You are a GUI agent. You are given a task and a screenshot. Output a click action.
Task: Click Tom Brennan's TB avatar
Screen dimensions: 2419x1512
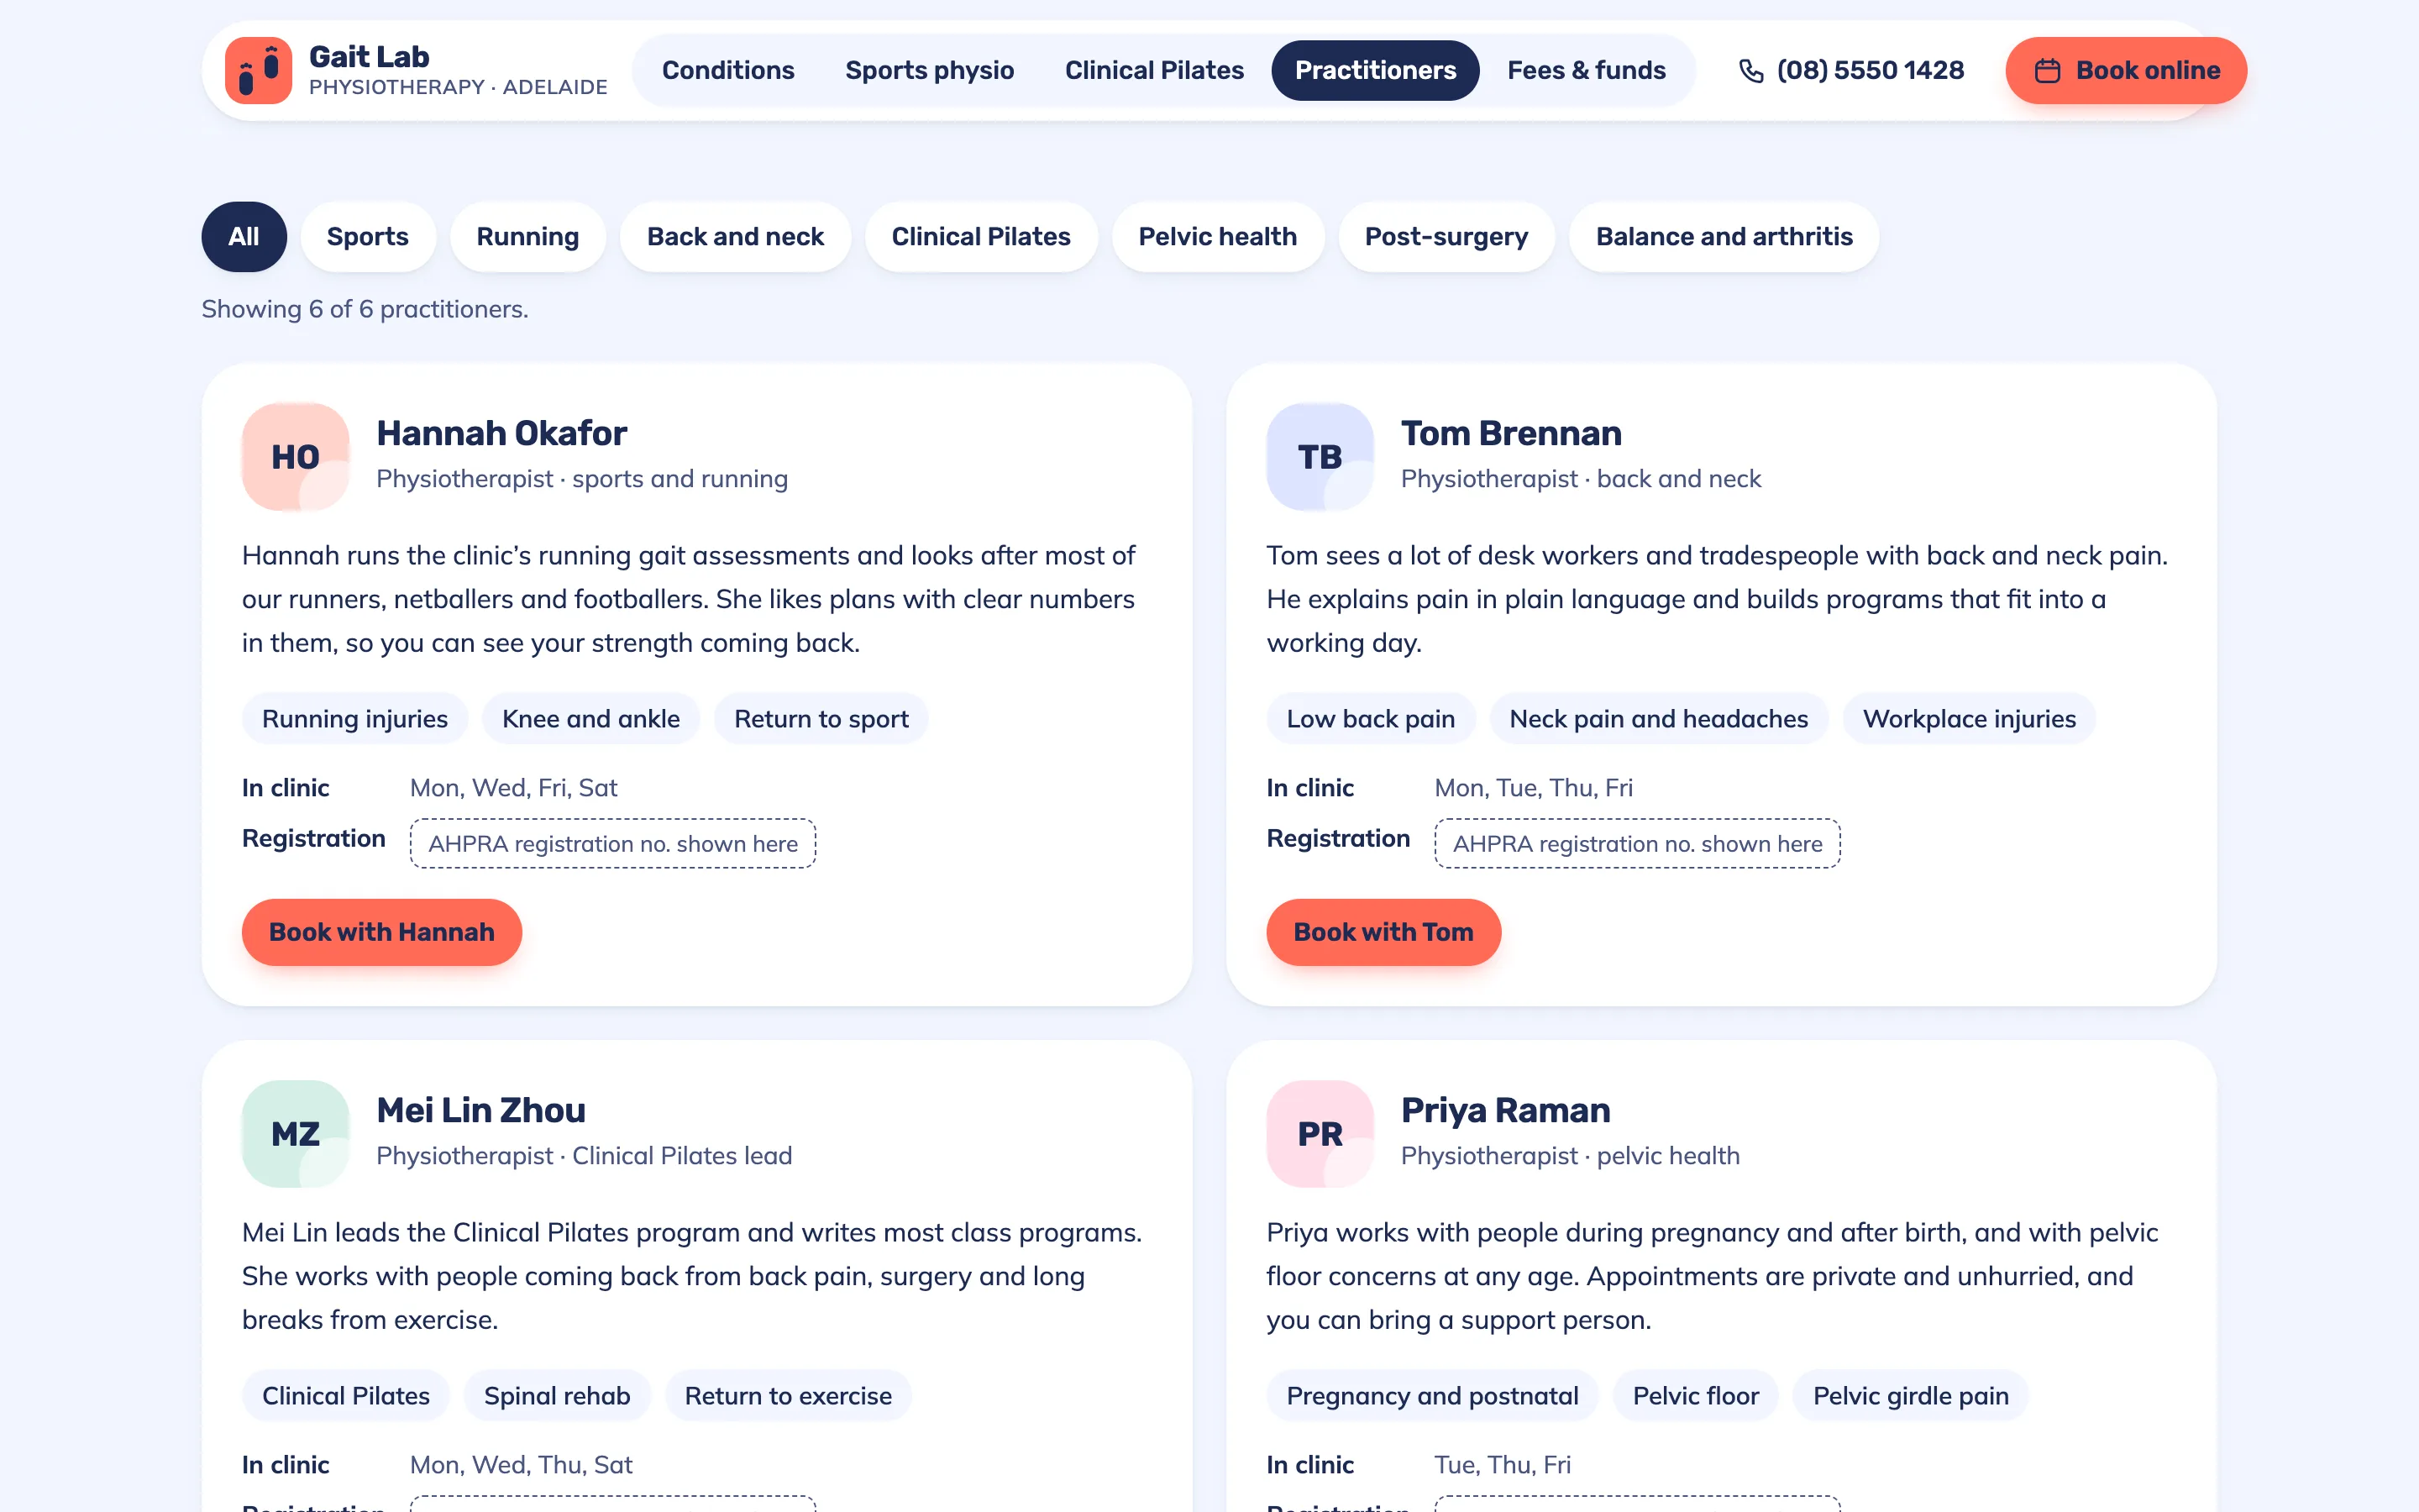pyautogui.click(x=1320, y=457)
